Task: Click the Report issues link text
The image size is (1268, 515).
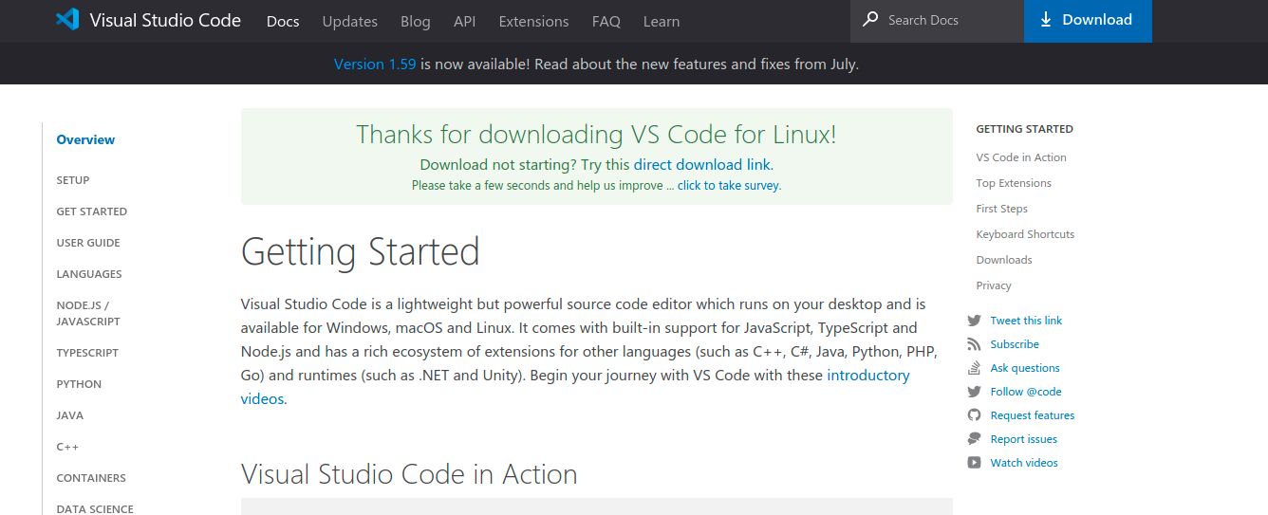Action: coord(1023,439)
